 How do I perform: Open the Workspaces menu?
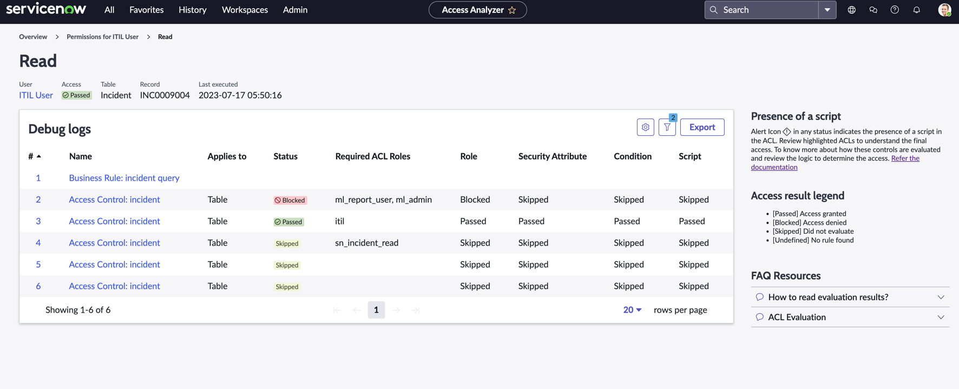pyautogui.click(x=245, y=10)
